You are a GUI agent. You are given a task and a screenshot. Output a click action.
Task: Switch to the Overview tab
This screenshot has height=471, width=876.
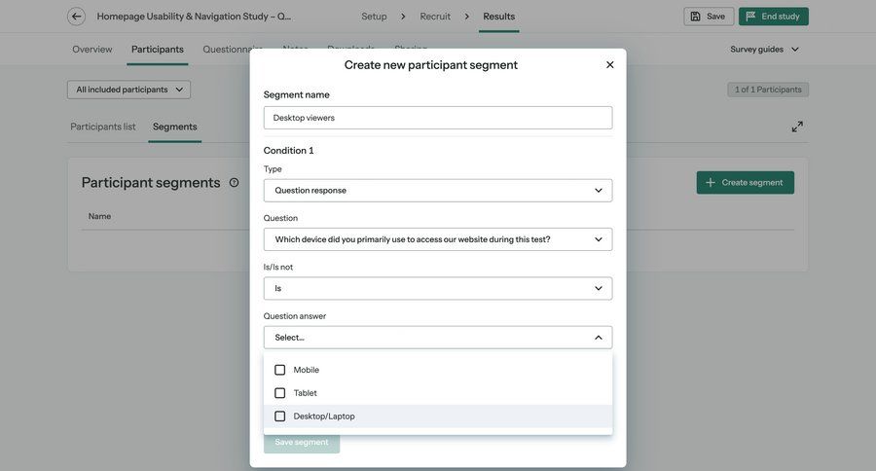tap(92, 50)
